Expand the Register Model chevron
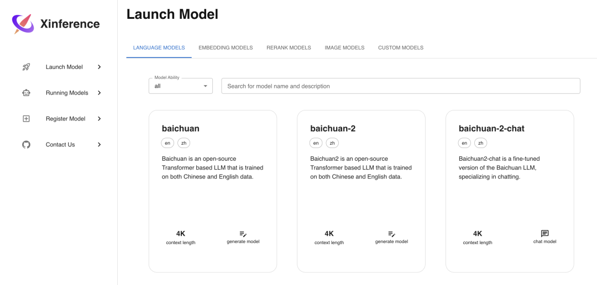Image resolution: width=597 pixels, height=285 pixels. (99, 119)
